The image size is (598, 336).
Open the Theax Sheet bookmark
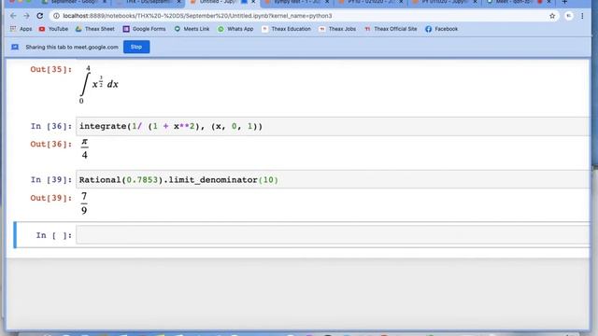pyautogui.click(x=95, y=29)
